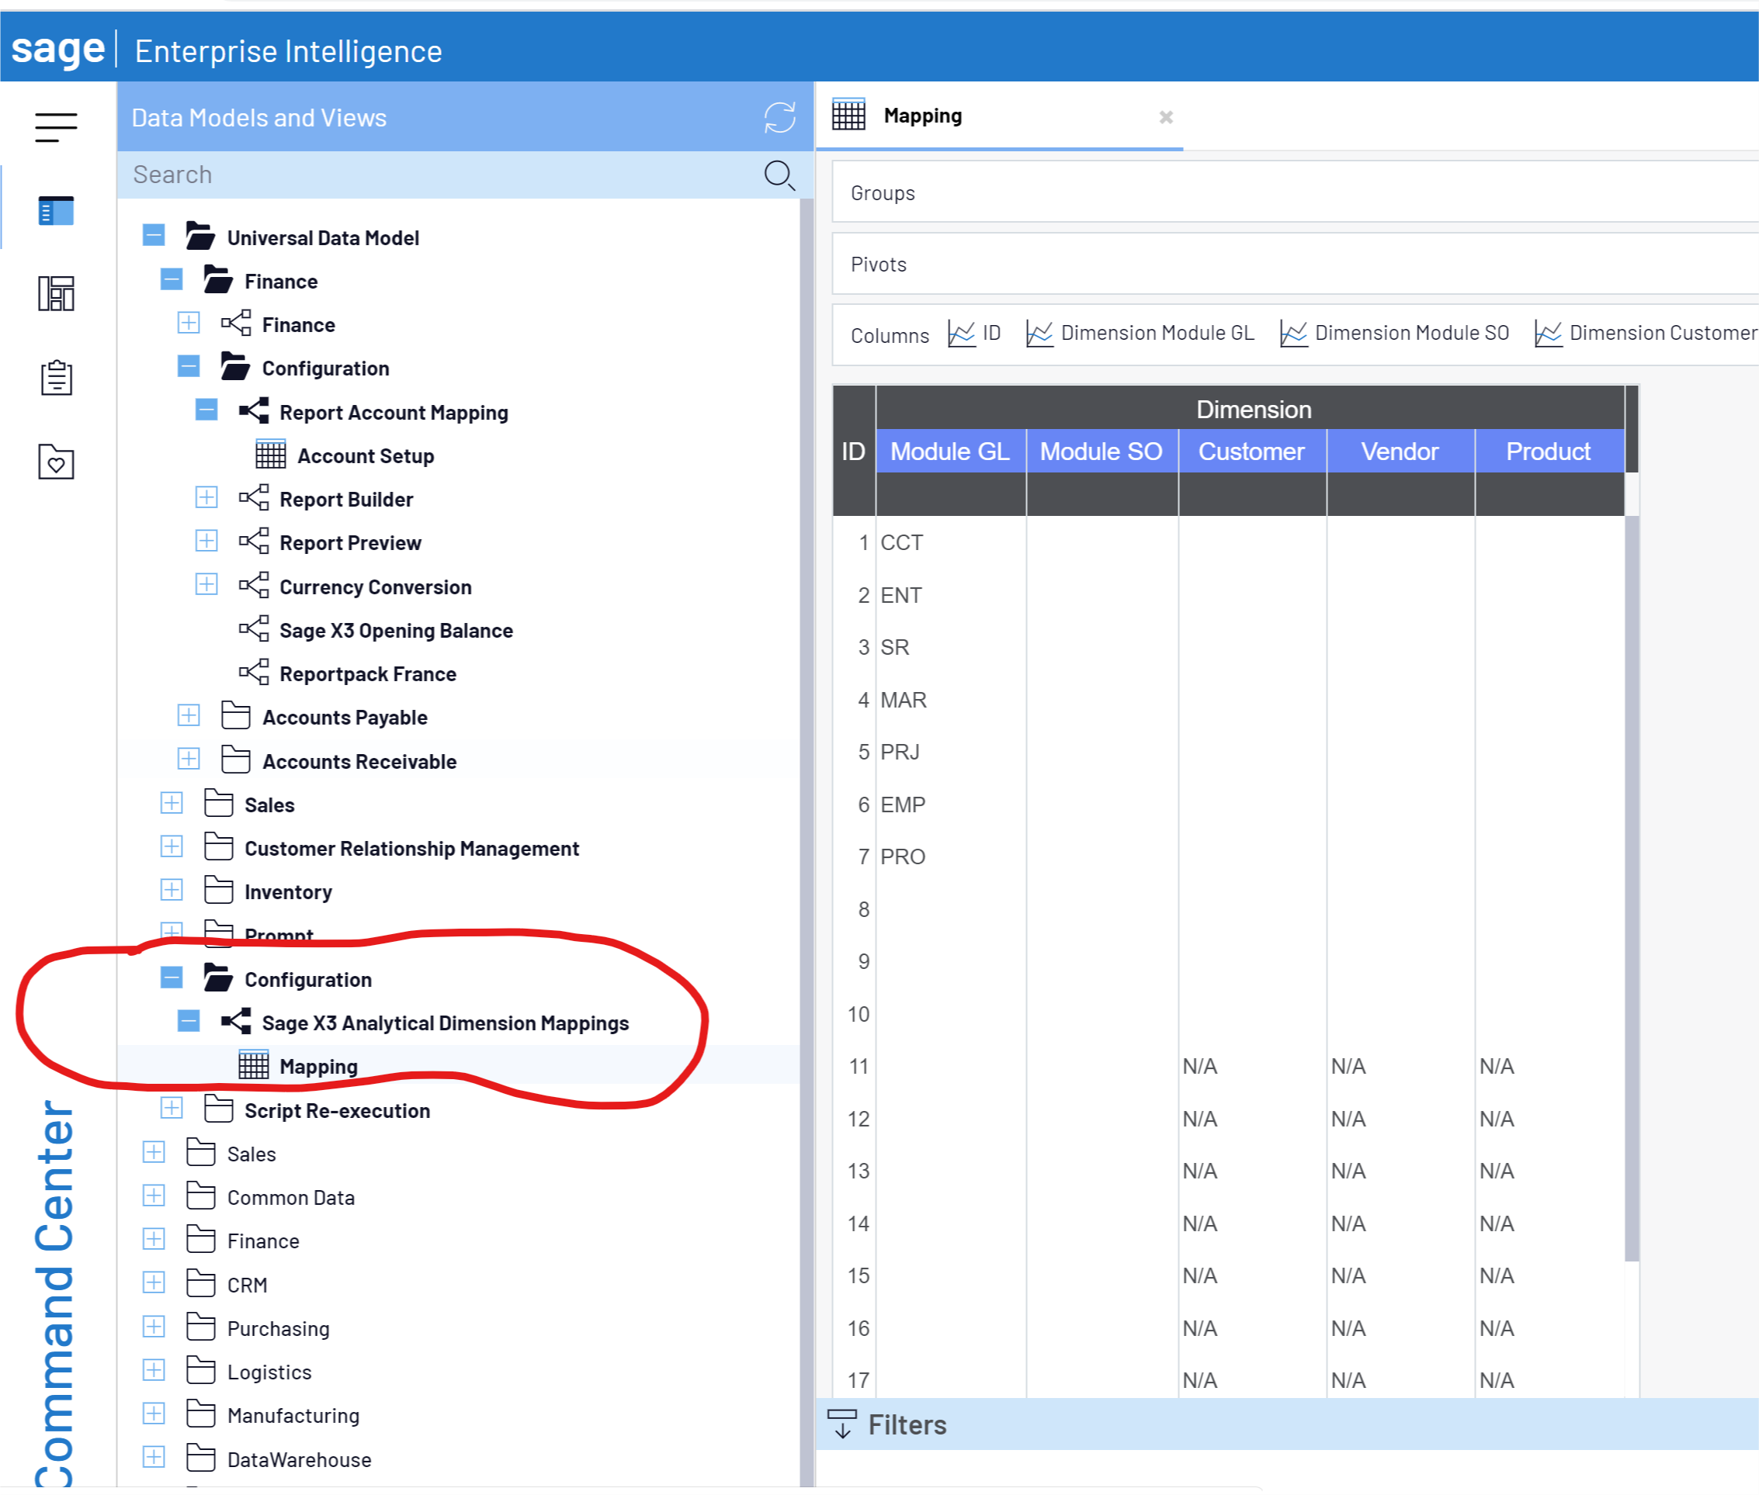Collapse the Universal Data Model node
Image resolution: width=1759 pixels, height=1495 pixels.
point(154,237)
